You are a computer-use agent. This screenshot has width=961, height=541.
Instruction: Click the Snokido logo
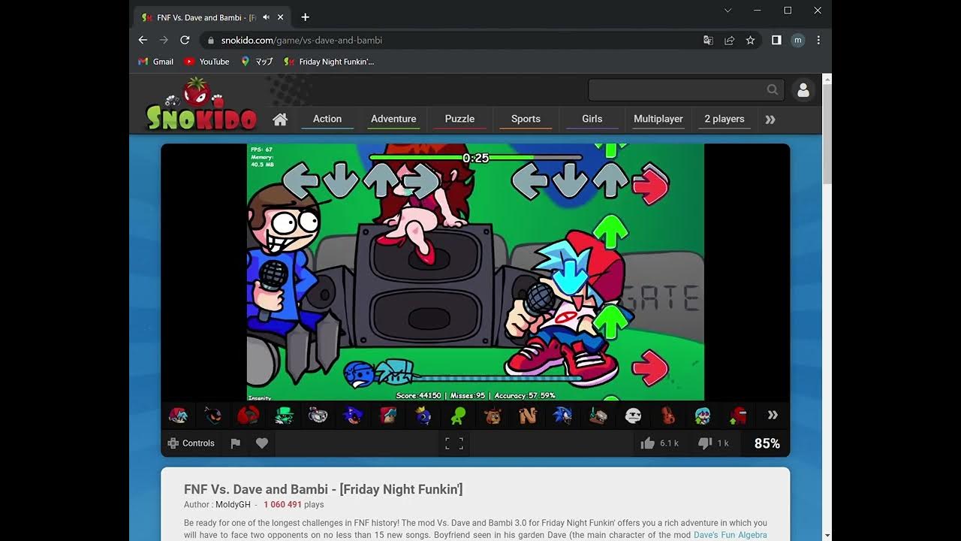(201, 105)
